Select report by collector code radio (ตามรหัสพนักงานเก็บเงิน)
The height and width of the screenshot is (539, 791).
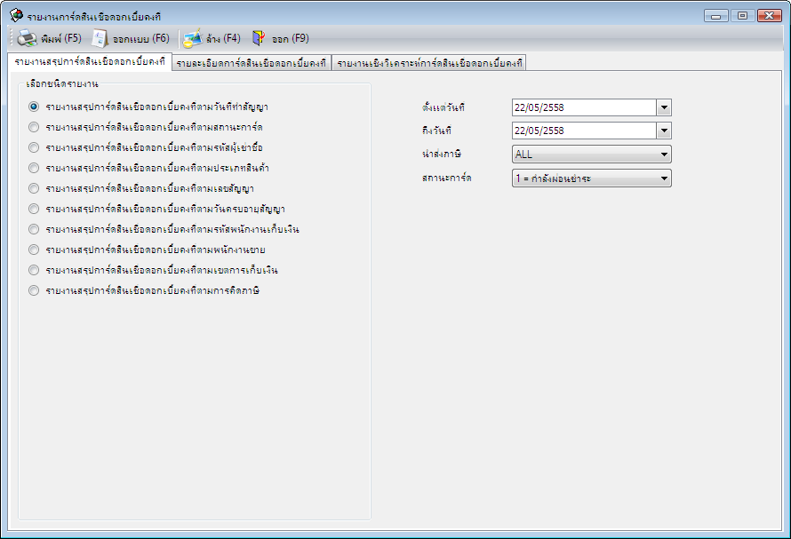[x=33, y=229]
